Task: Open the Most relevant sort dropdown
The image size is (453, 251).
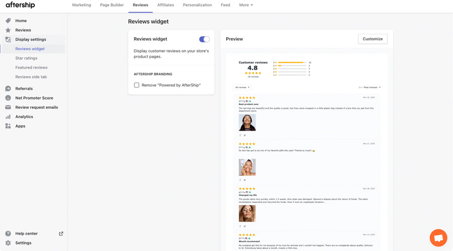Action: [372, 87]
